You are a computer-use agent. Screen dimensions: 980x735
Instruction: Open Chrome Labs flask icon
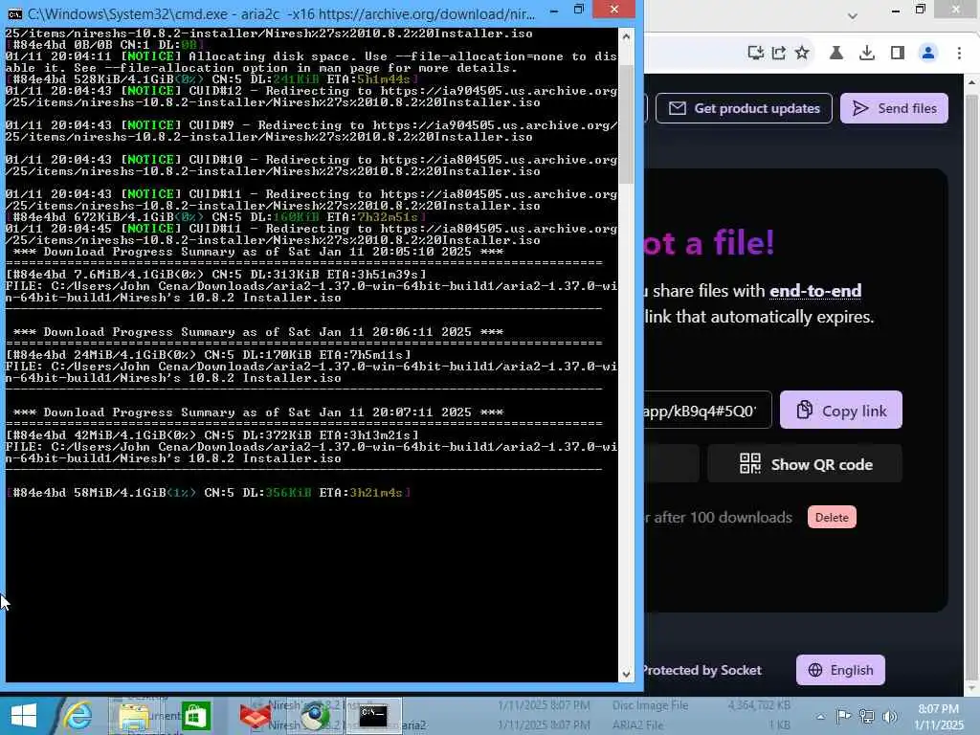tap(836, 54)
